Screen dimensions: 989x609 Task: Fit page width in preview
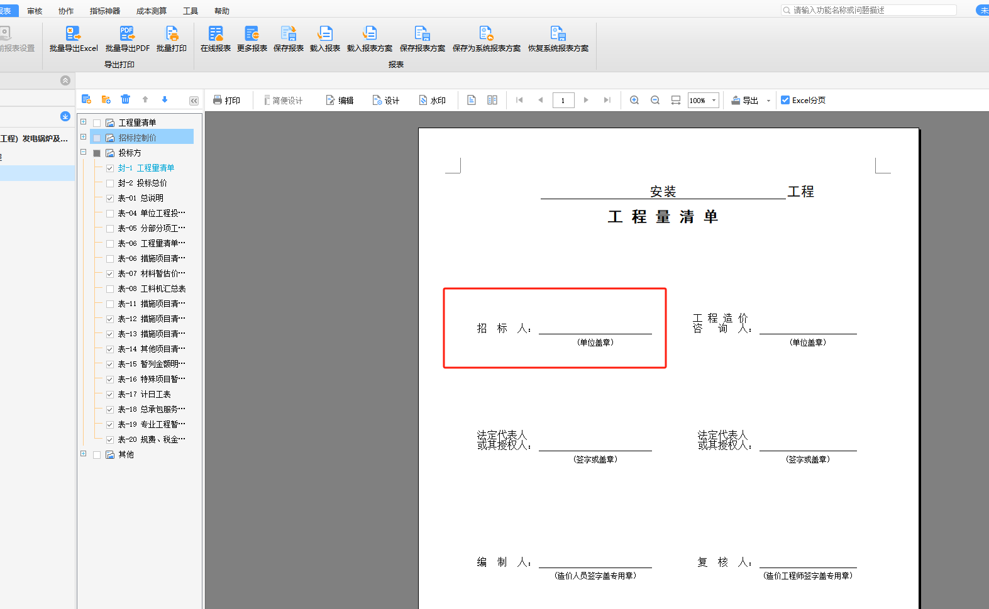pyautogui.click(x=676, y=100)
